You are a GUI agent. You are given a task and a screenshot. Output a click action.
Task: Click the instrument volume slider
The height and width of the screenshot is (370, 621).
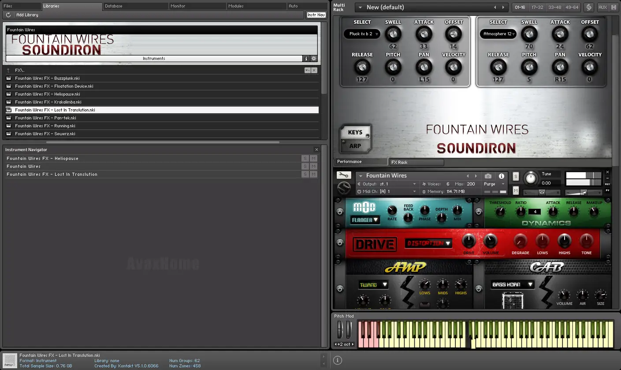click(x=583, y=192)
